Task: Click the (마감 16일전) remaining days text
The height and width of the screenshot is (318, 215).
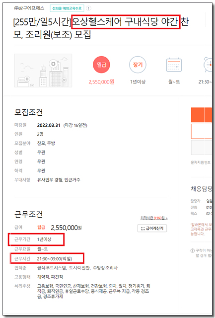Action: 75,126
